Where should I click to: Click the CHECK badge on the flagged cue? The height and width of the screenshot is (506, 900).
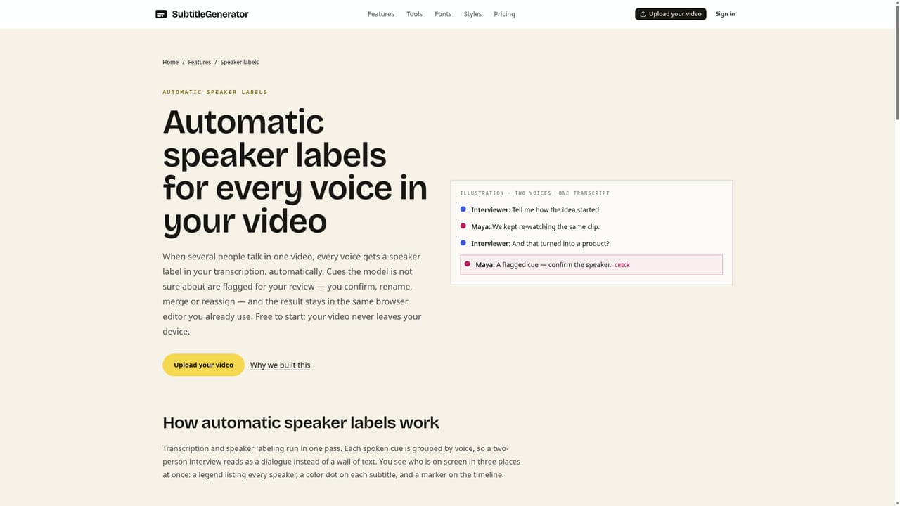pos(622,266)
